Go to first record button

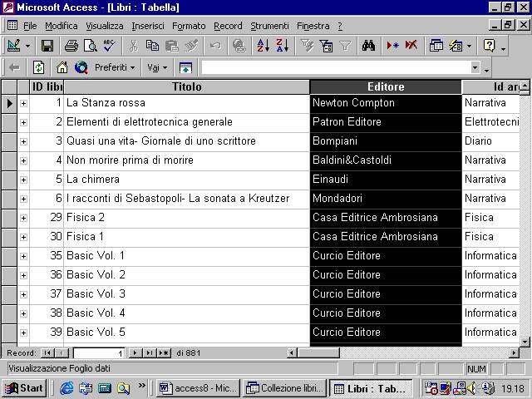(x=47, y=353)
